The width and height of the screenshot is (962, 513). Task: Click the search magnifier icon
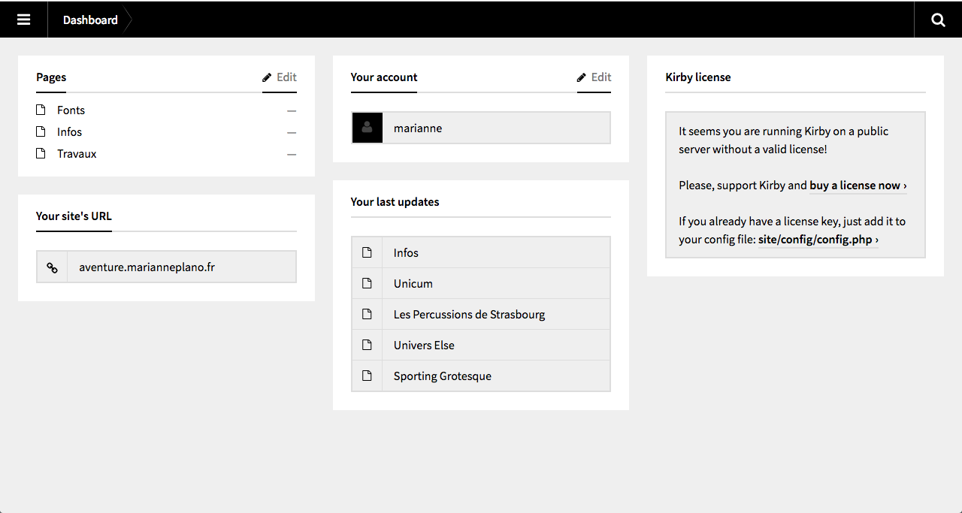pyautogui.click(x=938, y=20)
